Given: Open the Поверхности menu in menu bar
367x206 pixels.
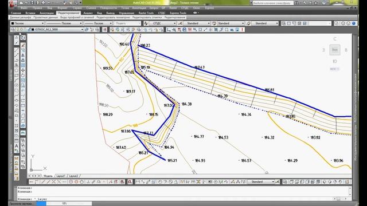Looking at the screenshot, I should pyautogui.click(x=108, y=8).
